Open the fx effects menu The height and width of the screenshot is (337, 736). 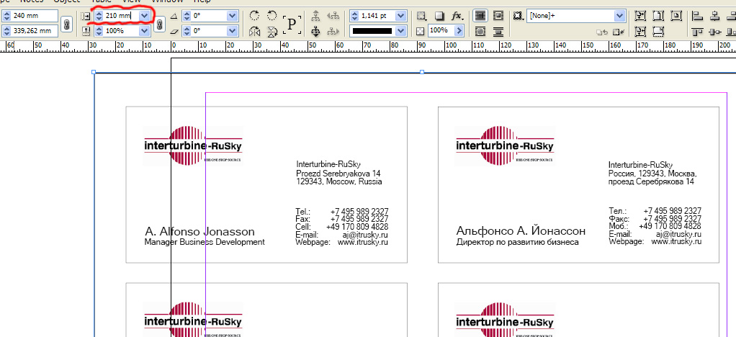point(457,16)
